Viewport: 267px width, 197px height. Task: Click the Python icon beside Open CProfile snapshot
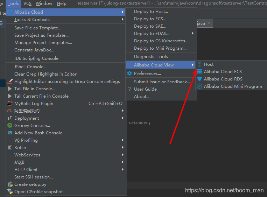pos(10,191)
